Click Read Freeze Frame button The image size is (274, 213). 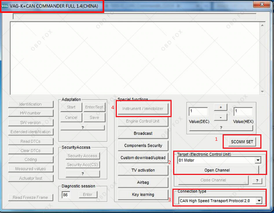click(30, 197)
